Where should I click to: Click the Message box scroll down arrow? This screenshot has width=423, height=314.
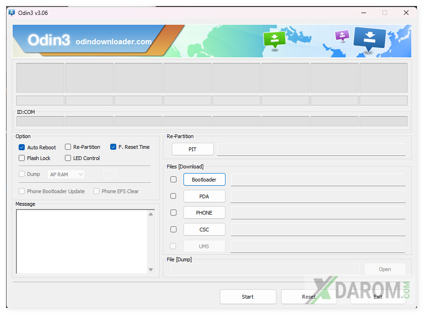(x=151, y=269)
